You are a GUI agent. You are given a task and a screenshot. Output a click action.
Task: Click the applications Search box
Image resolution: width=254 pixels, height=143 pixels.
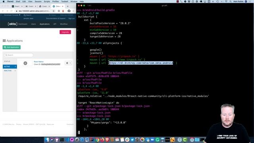click(19, 55)
